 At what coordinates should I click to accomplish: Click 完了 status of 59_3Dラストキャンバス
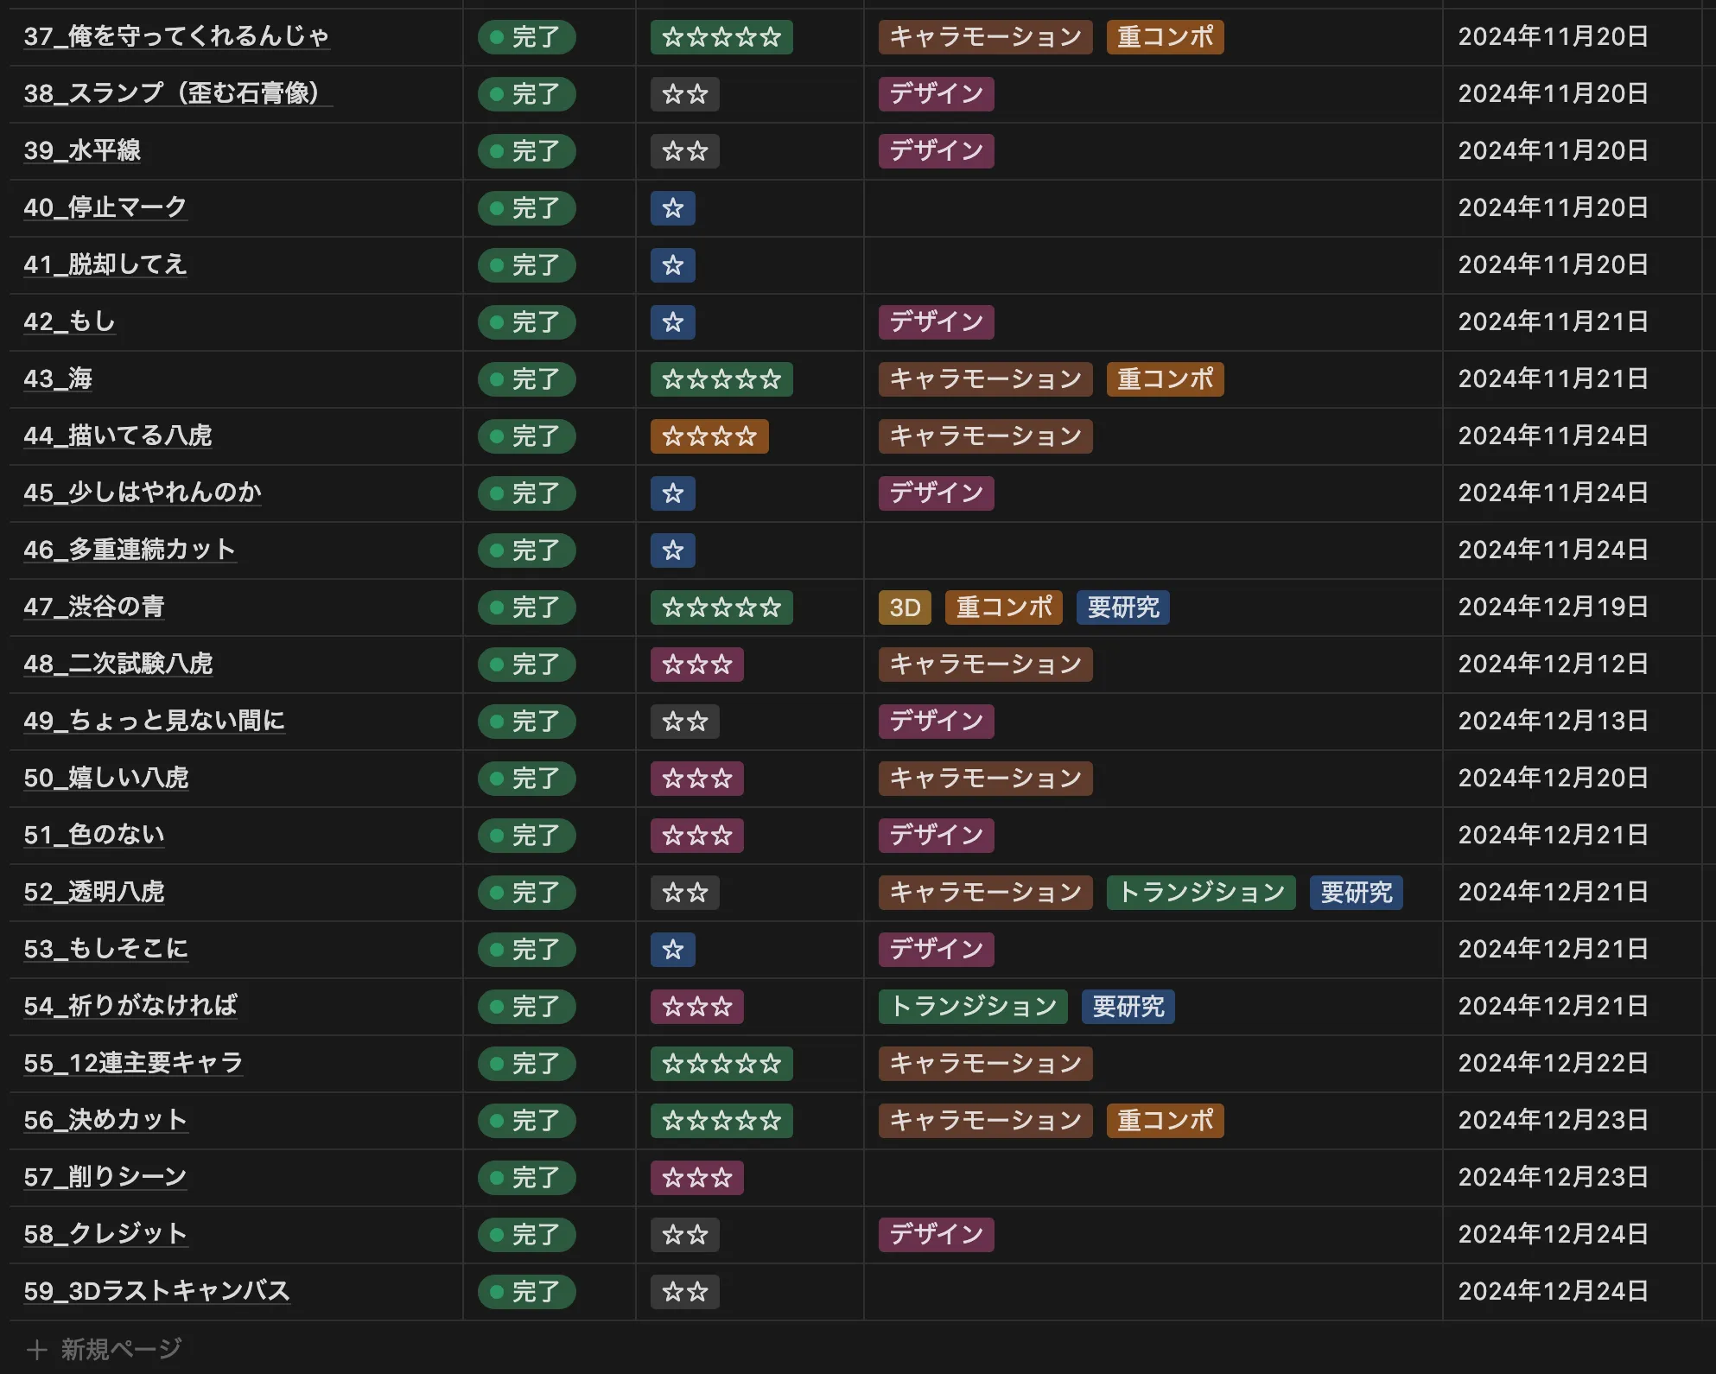[x=526, y=1292]
